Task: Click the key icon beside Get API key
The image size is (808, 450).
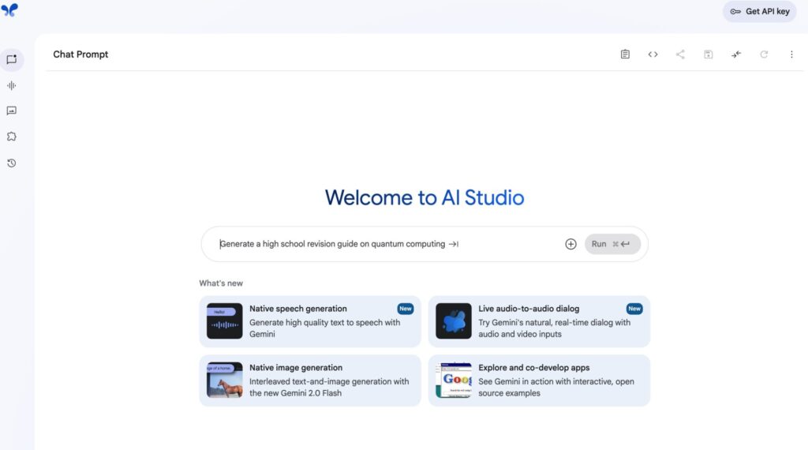Action: coord(735,11)
